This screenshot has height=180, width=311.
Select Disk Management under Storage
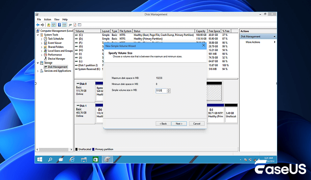pos(57,67)
